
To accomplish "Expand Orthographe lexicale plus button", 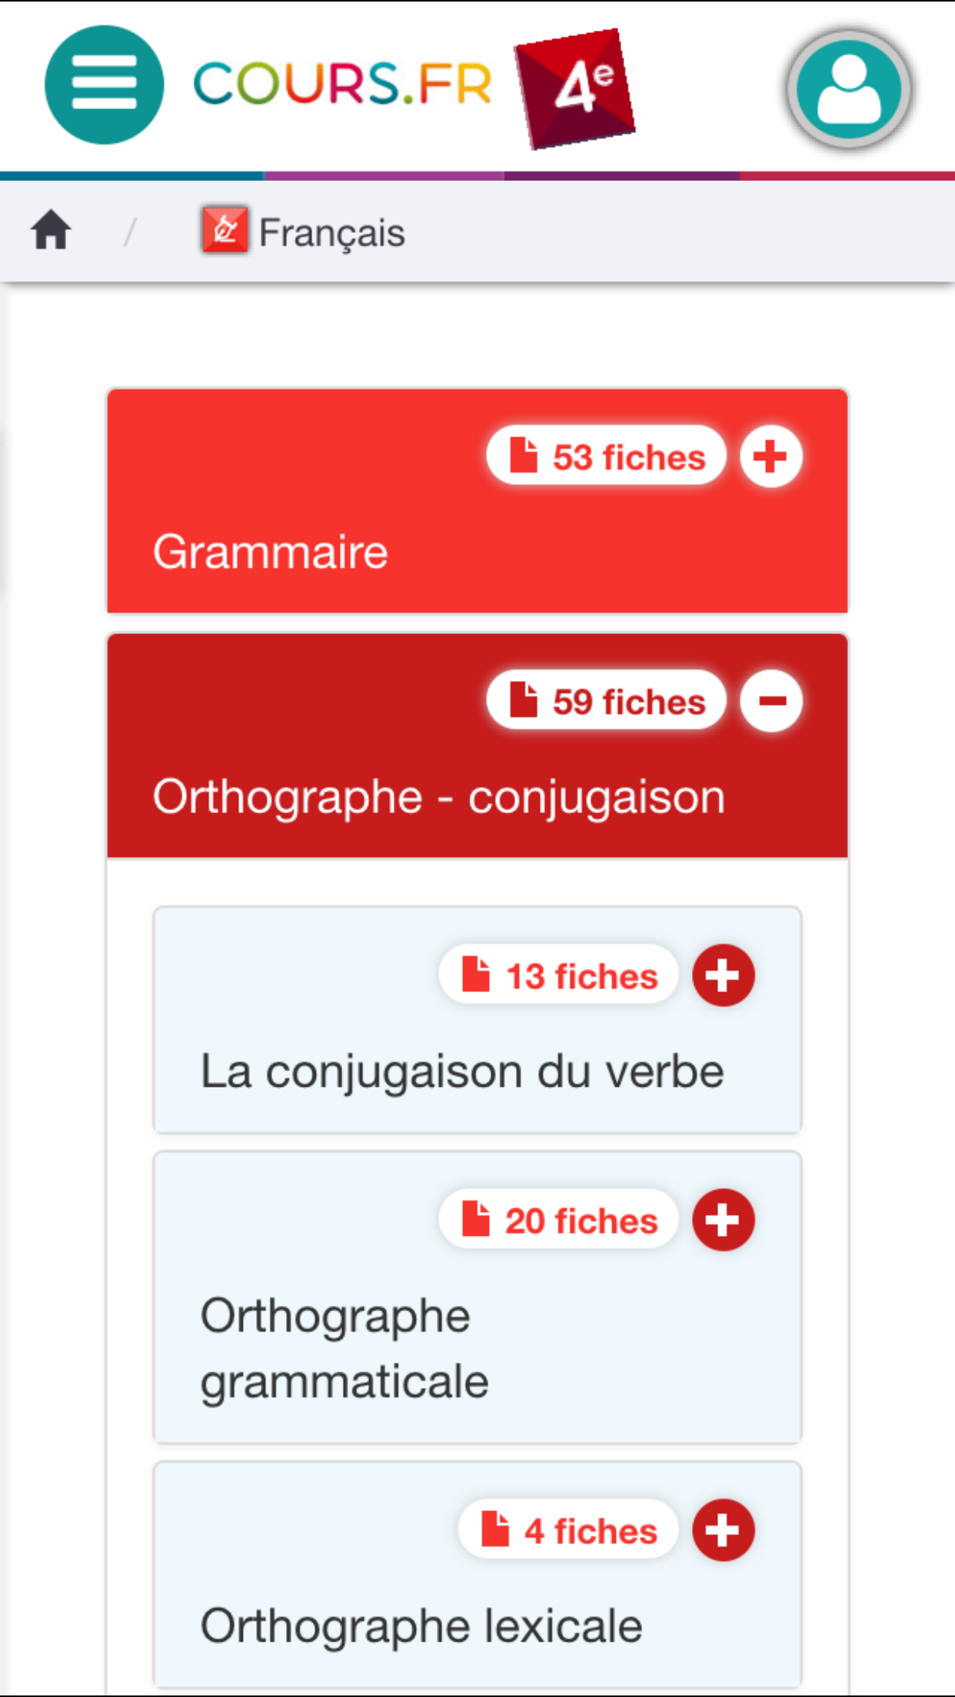I will (723, 1530).
